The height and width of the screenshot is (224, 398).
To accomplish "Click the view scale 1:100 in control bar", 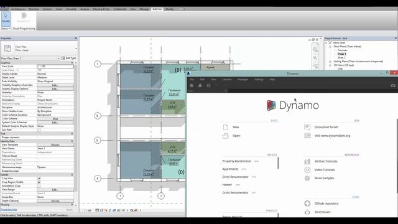I will (88, 210).
